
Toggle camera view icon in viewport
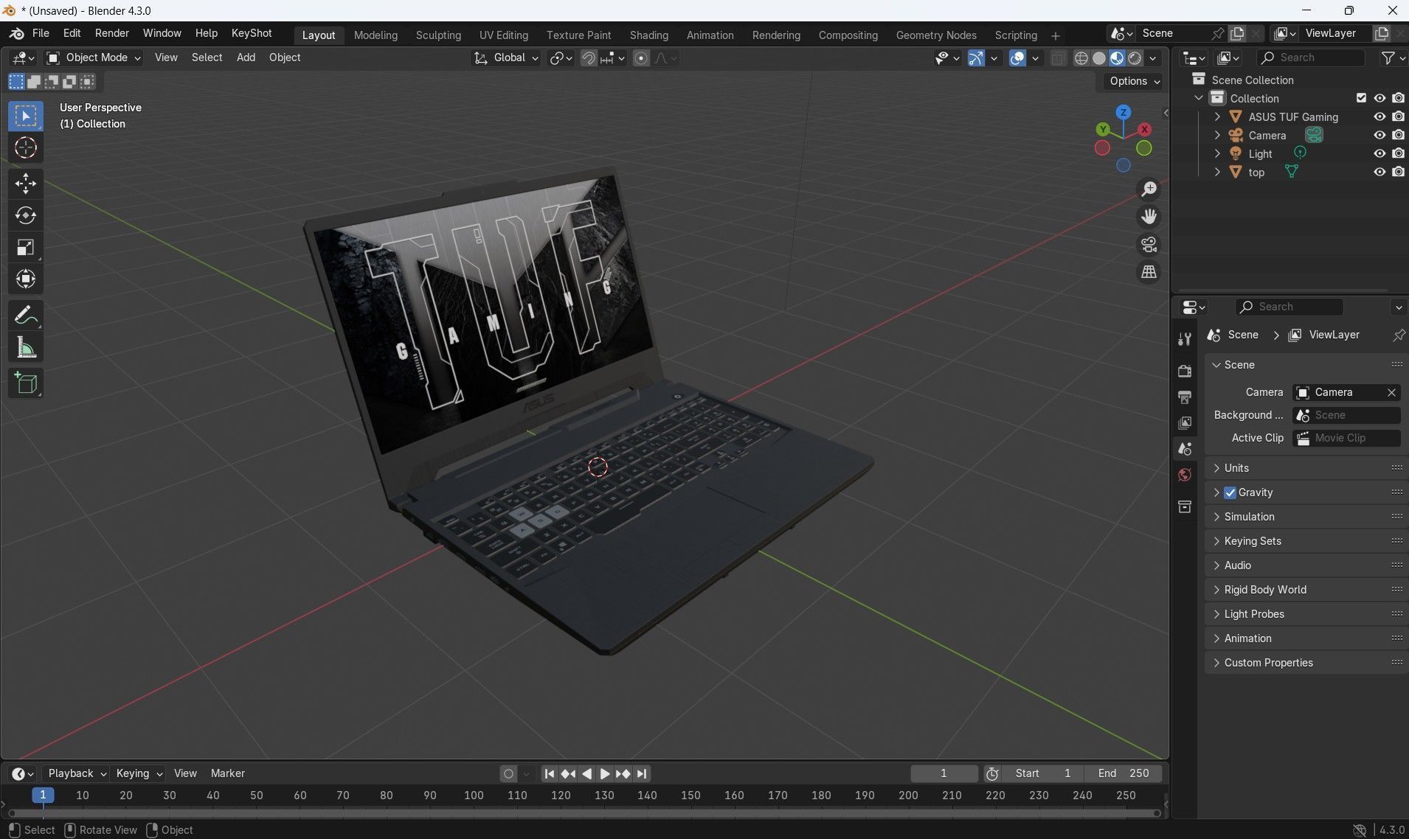click(1149, 244)
